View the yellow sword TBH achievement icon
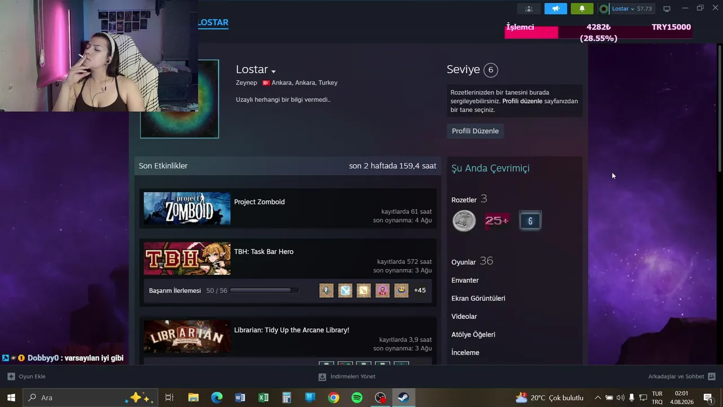723x407 pixels. coord(364,291)
